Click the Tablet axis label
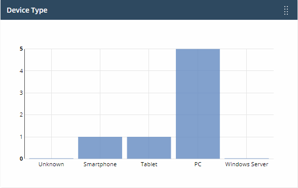The width and height of the screenshot is (298, 188). 149,164
